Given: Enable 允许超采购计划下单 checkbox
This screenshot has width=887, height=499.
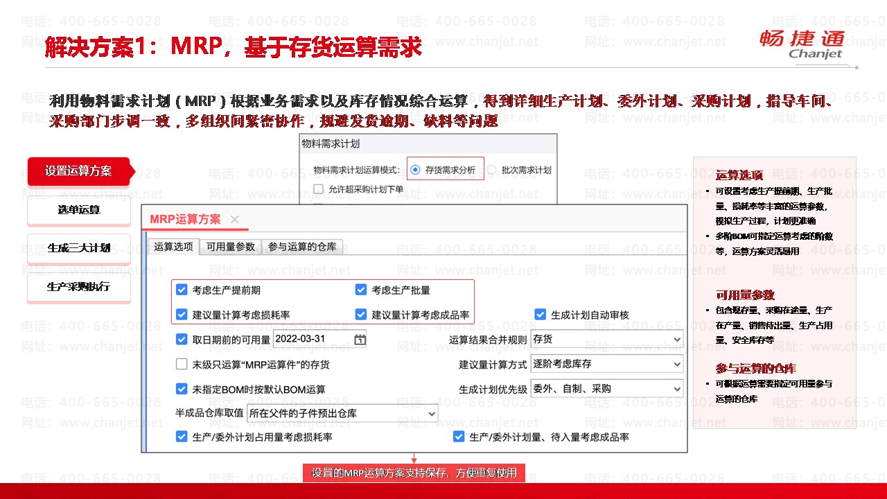Looking at the screenshot, I should click(319, 189).
